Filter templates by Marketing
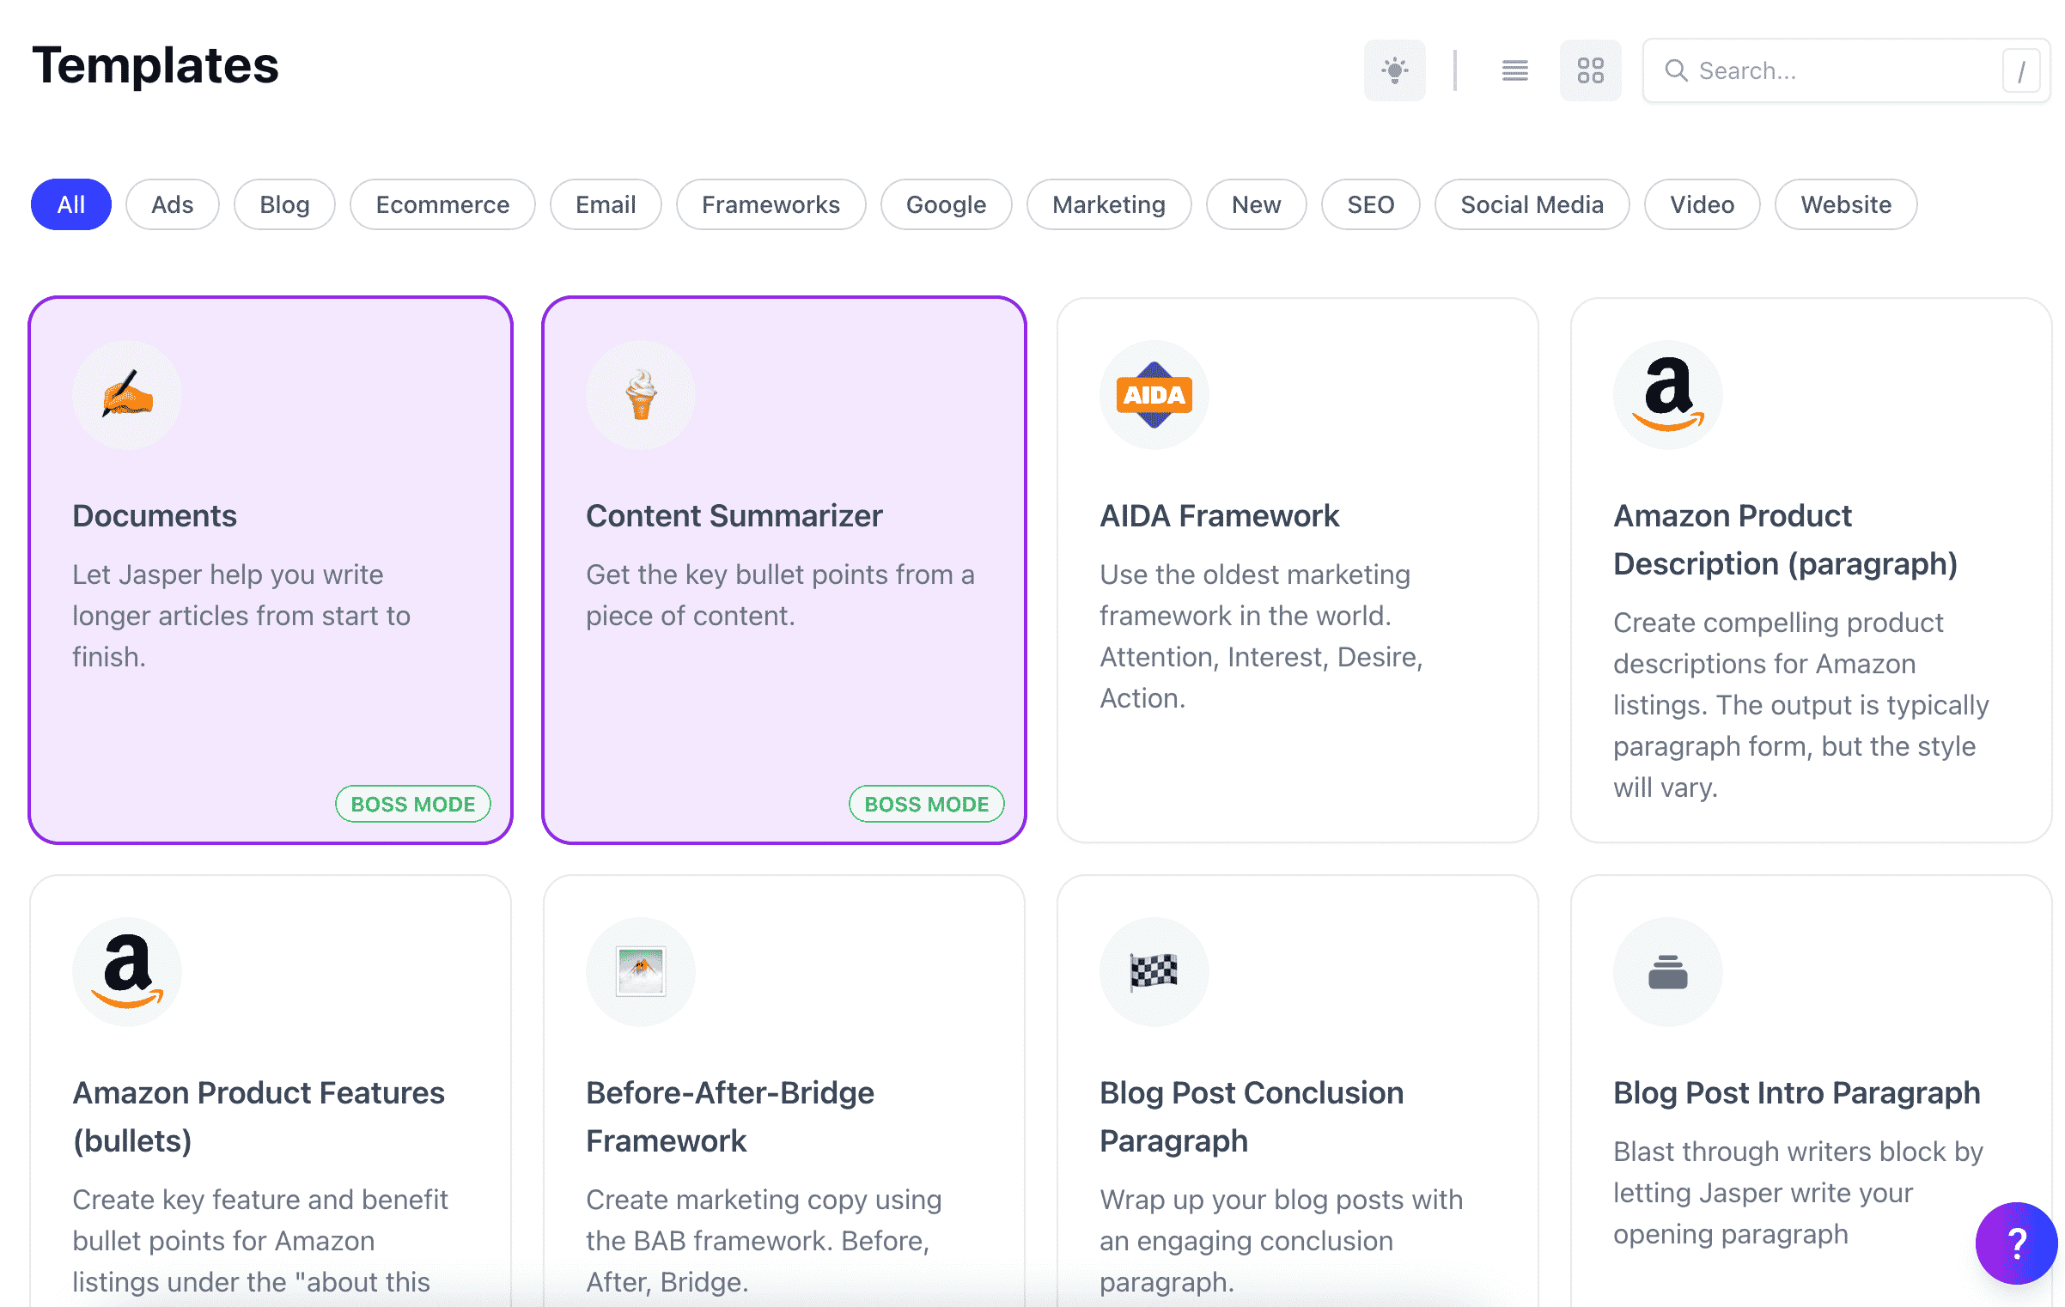 pyautogui.click(x=1109, y=204)
